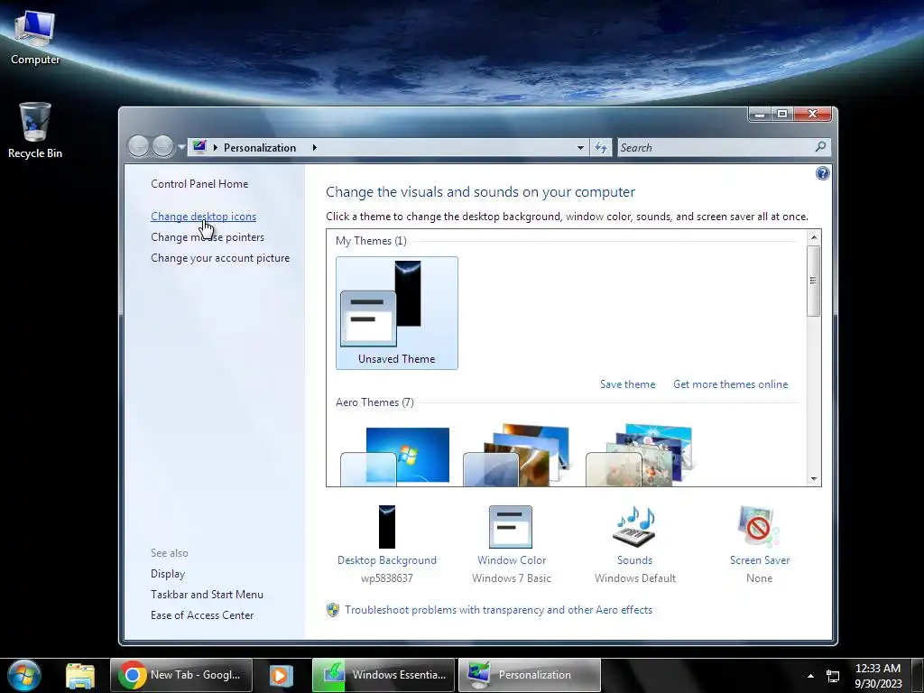Open the Screen Saver icon
The height and width of the screenshot is (693, 924).
click(759, 527)
